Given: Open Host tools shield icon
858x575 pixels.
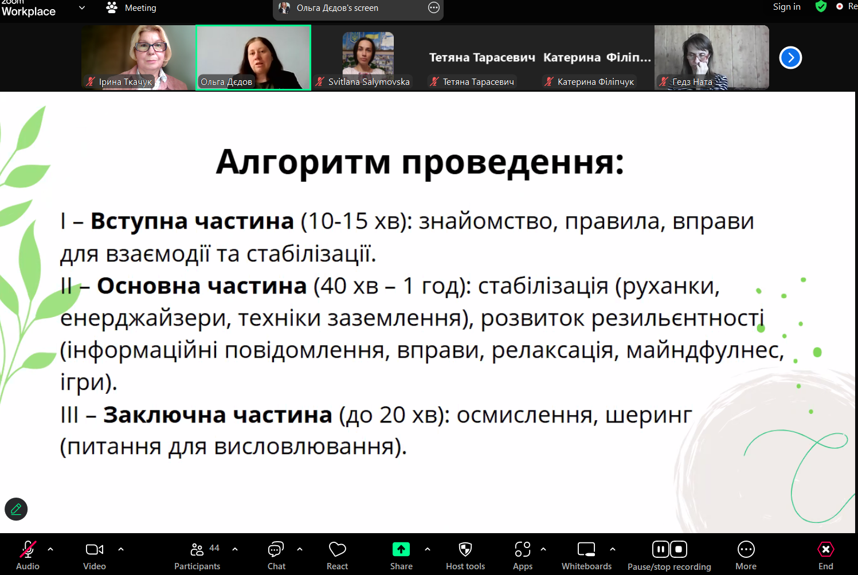Looking at the screenshot, I should (465, 550).
